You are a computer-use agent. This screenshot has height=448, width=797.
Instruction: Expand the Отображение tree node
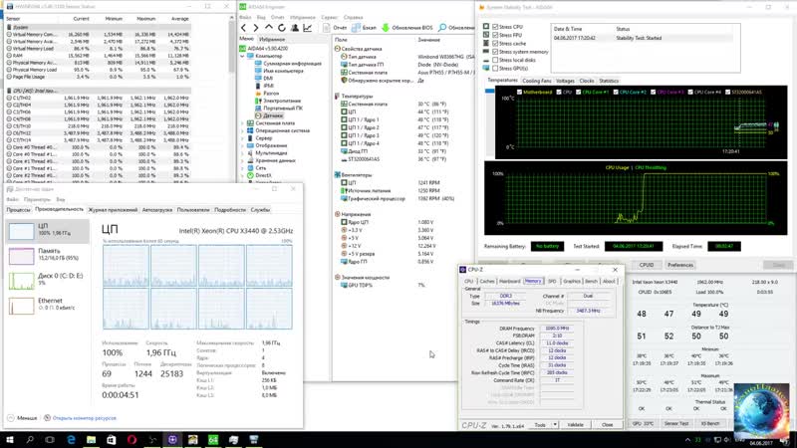(242, 145)
